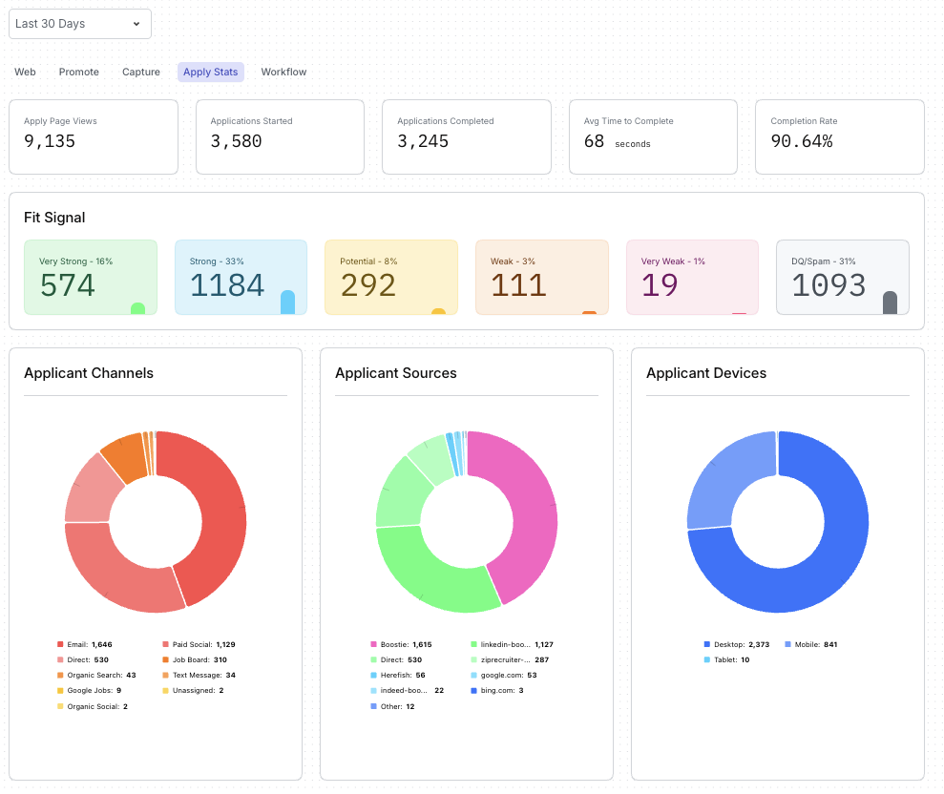The width and height of the screenshot is (944, 794).
Task: Click the Apply Page Views stat card
Action: [94, 136]
